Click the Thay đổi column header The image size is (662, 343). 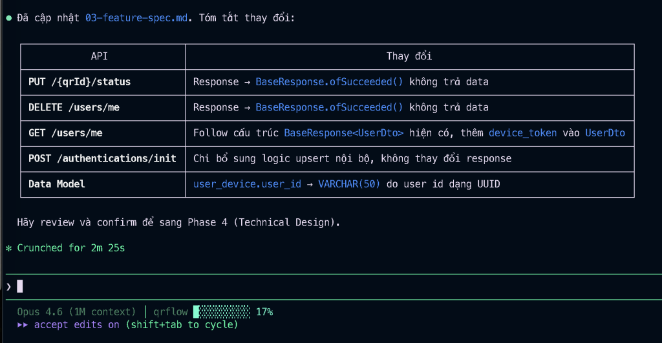tap(409, 56)
